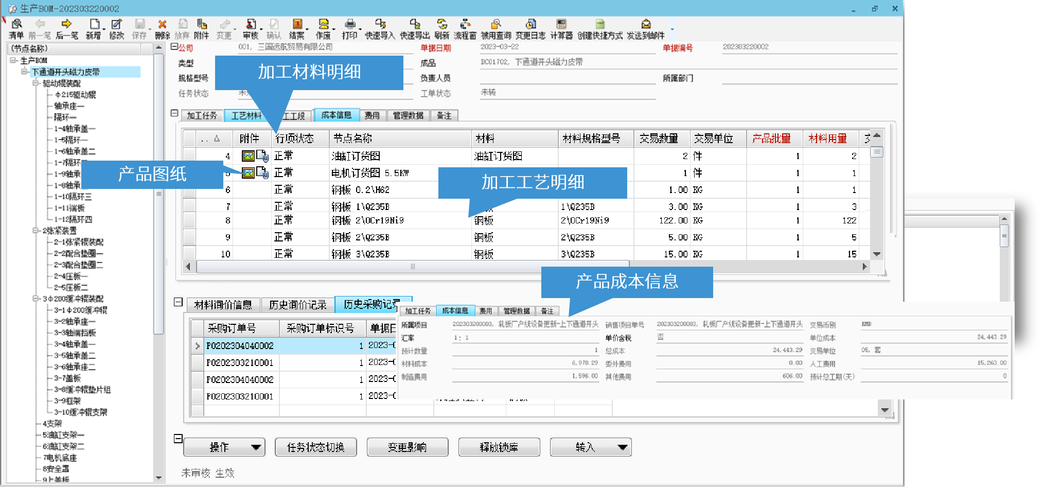The image size is (1044, 487).
Task: Collapse the 生产BOM root tree node
Action: click(x=13, y=60)
